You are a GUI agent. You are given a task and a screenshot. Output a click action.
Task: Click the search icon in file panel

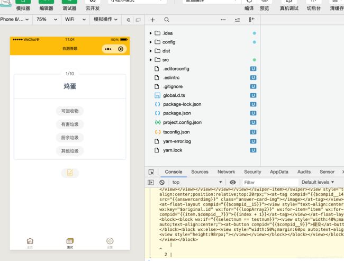pos(167,20)
